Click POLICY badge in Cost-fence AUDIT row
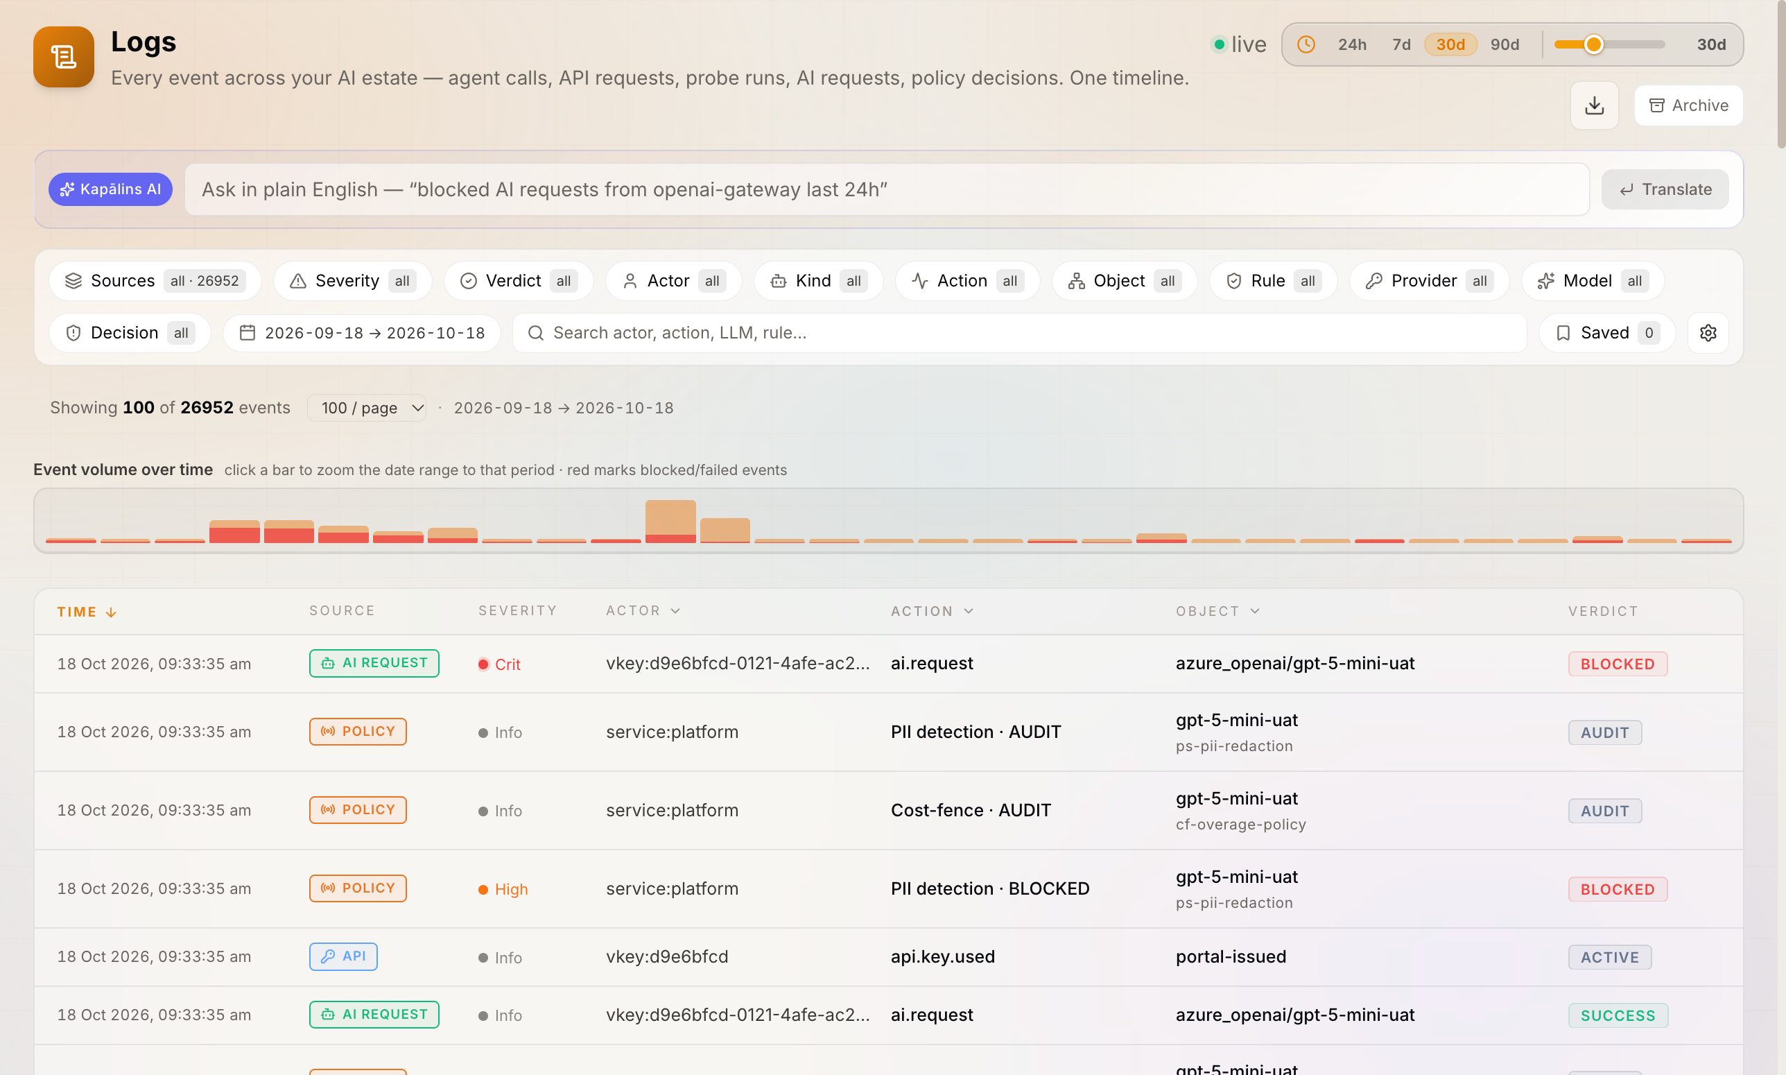This screenshot has height=1075, width=1786. click(x=358, y=810)
